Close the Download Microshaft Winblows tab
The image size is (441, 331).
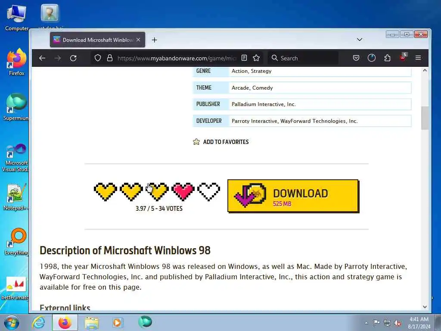[138, 40]
